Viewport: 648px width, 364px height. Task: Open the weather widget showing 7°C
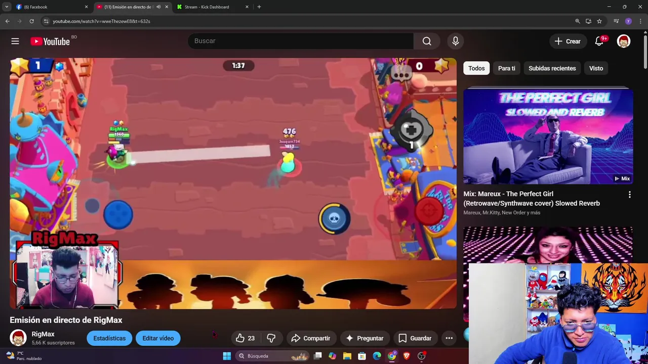[x=23, y=356]
